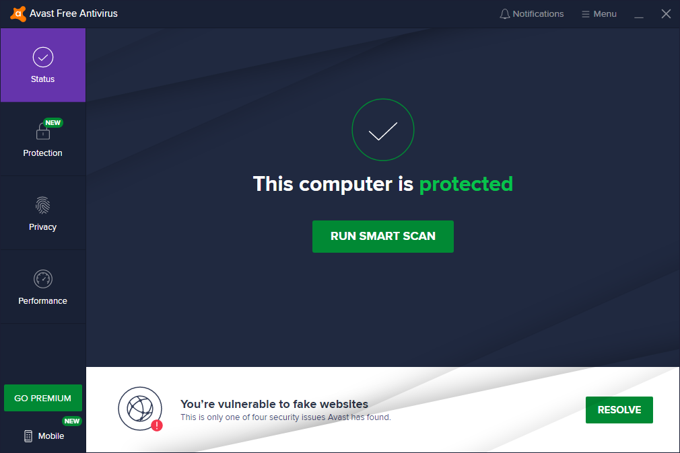Minimize the Avast window
Screen dimensions: 680x453
(x=639, y=14)
